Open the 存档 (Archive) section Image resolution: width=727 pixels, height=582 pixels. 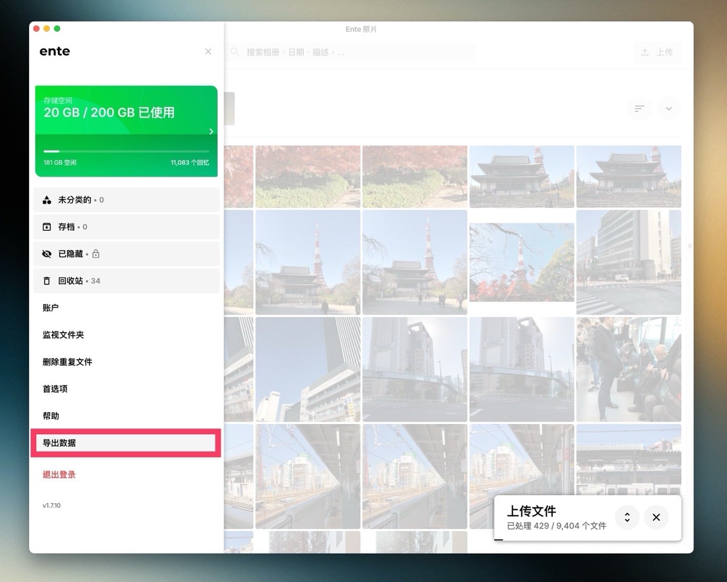tap(126, 227)
